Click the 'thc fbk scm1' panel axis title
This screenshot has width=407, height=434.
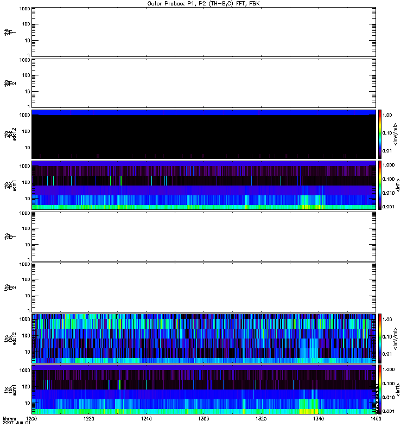click(10, 390)
